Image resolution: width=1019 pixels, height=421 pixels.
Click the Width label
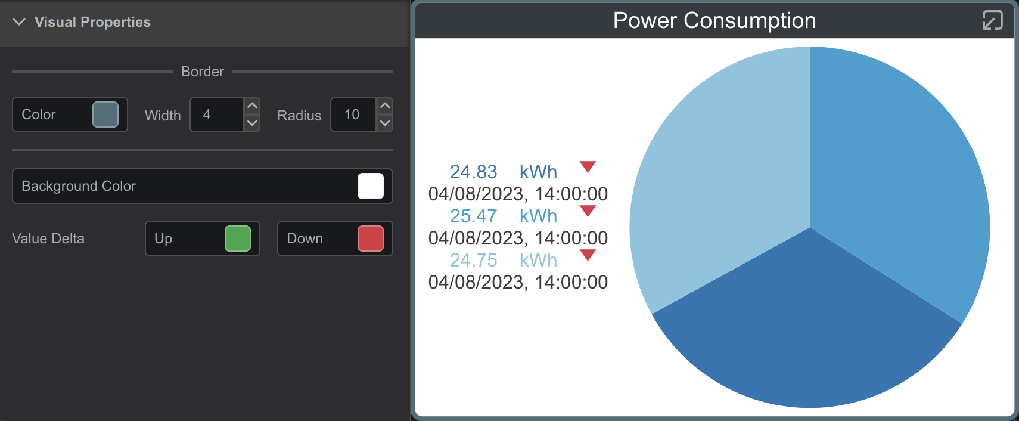pyautogui.click(x=163, y=116)
